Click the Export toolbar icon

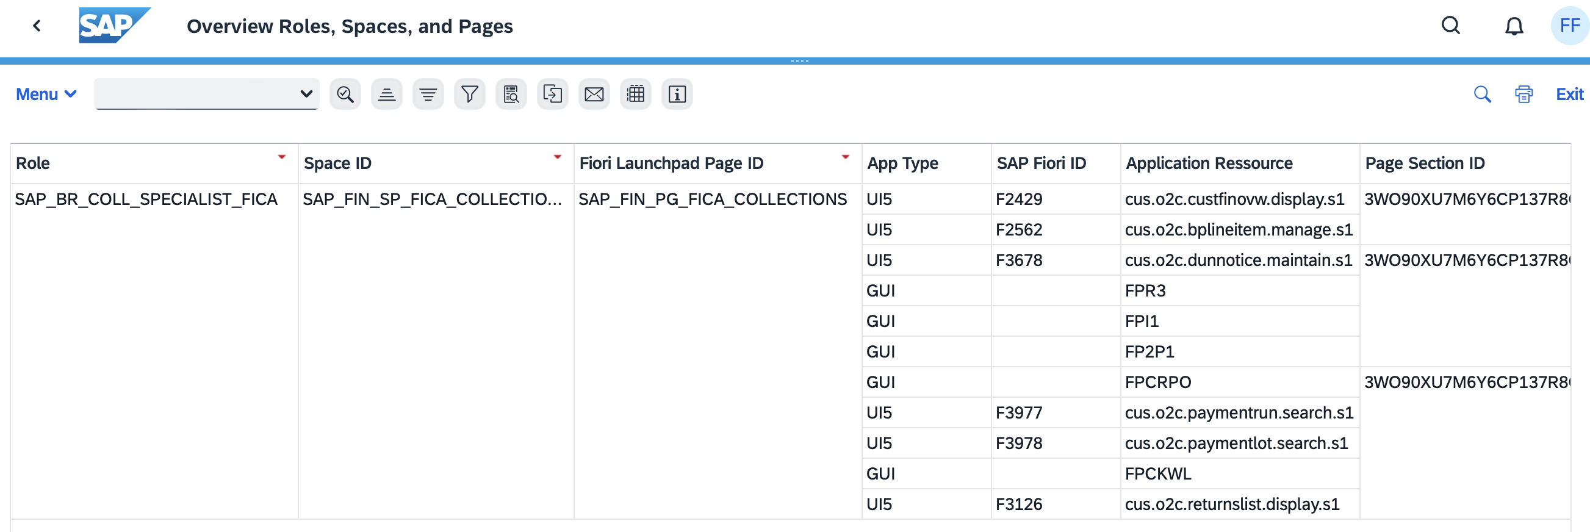tap(552, 95)
